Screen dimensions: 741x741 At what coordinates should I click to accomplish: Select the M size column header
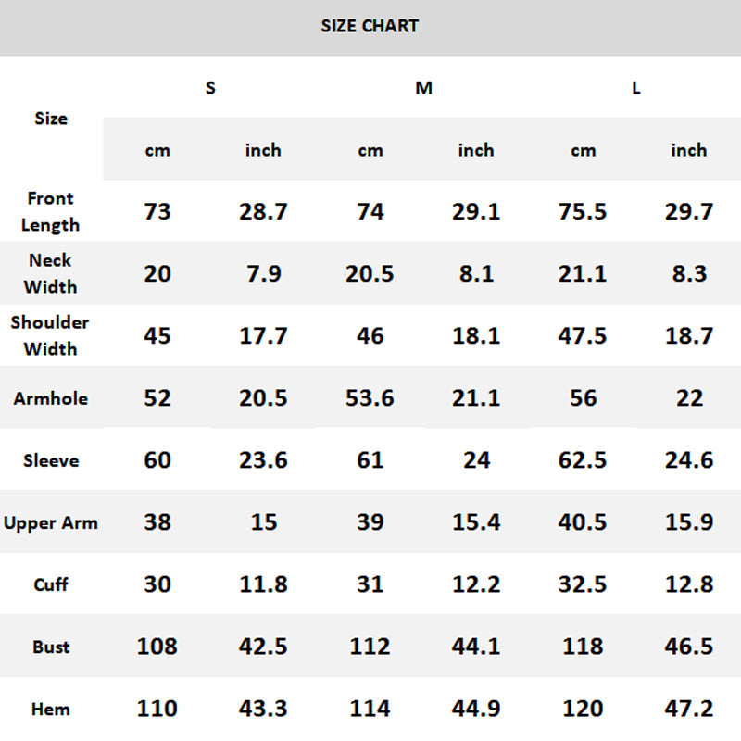tap(423, 88)
